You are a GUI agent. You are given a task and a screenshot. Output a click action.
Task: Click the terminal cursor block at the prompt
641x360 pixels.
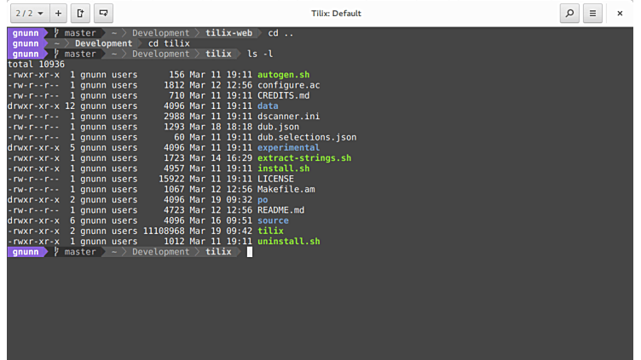point(250,252)
